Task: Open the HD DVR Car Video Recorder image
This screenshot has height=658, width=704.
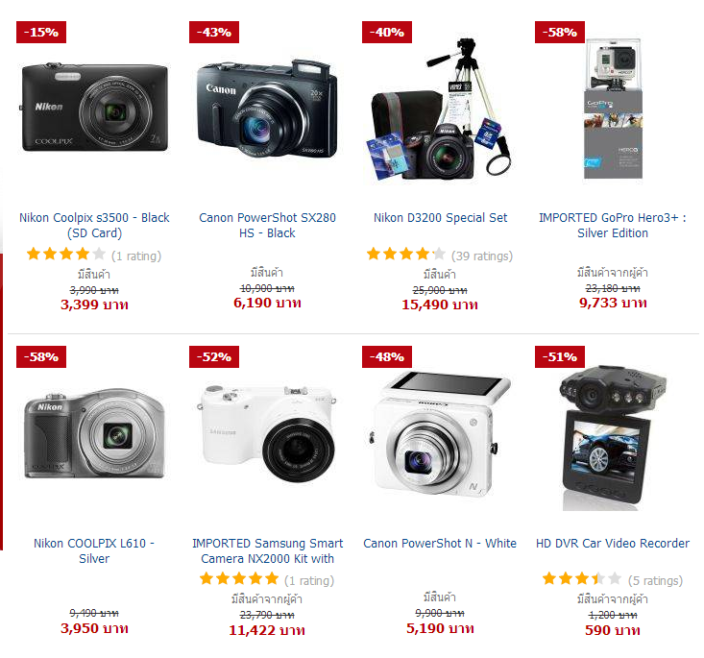Action: 613,438
